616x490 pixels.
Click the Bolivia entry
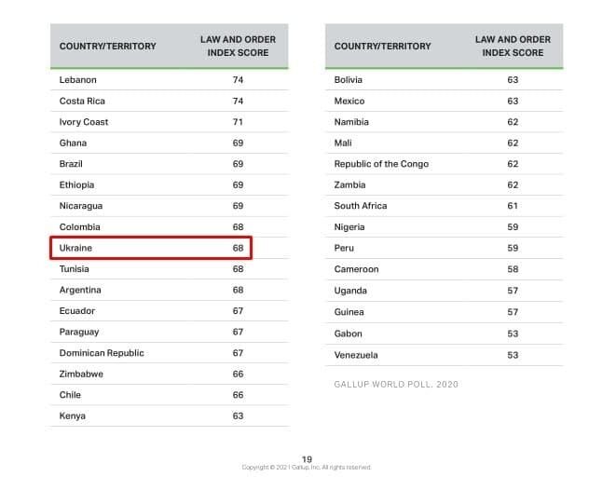click(x=348, y=80)
